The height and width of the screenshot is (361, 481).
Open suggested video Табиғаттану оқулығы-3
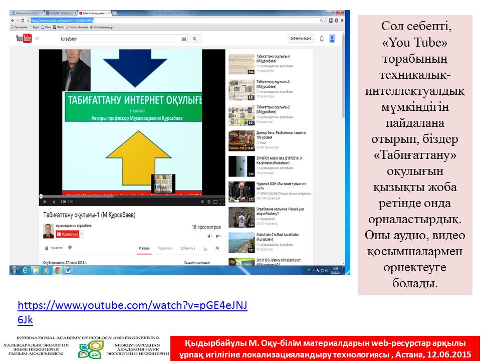[270, 89]
